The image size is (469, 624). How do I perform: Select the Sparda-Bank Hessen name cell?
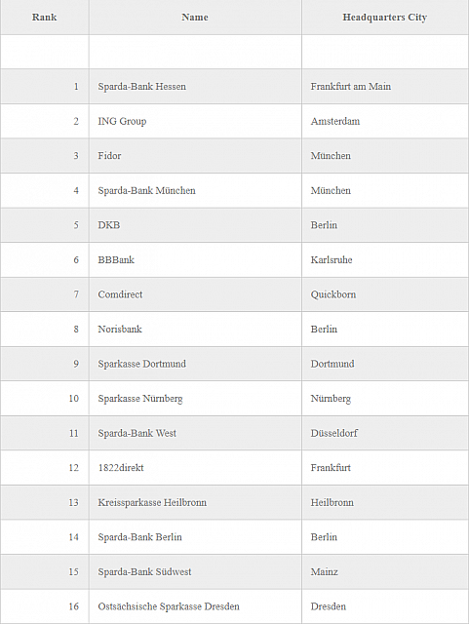pyautogui.click(x=195, y=87)
